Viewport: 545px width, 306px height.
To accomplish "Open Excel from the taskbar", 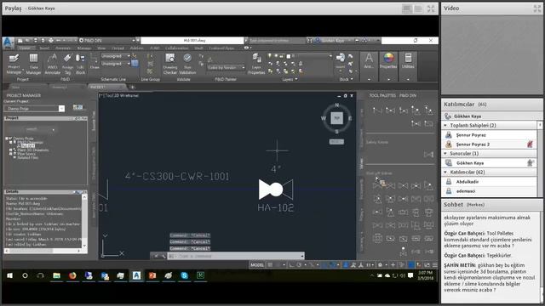I will [x=201, y=275].
